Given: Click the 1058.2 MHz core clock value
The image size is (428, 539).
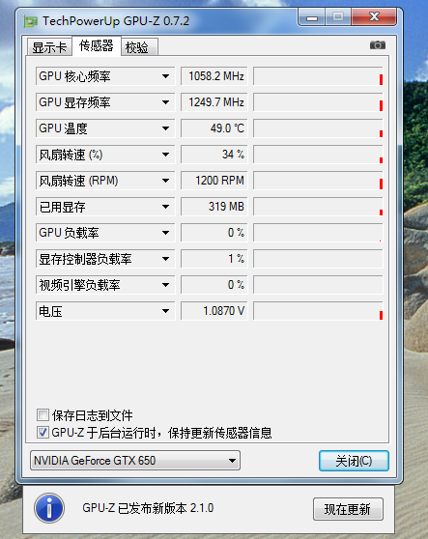Looking at the screenshot, I should click(214, 76).
